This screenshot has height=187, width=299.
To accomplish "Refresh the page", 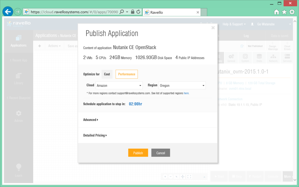I will pyautogui.click(x=138, y=12).
